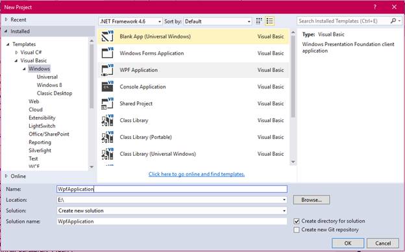Image resolution: width=405 pixels, height=252 pixels.
Task: Collapse the Installed section
Action: click(6, 31)
